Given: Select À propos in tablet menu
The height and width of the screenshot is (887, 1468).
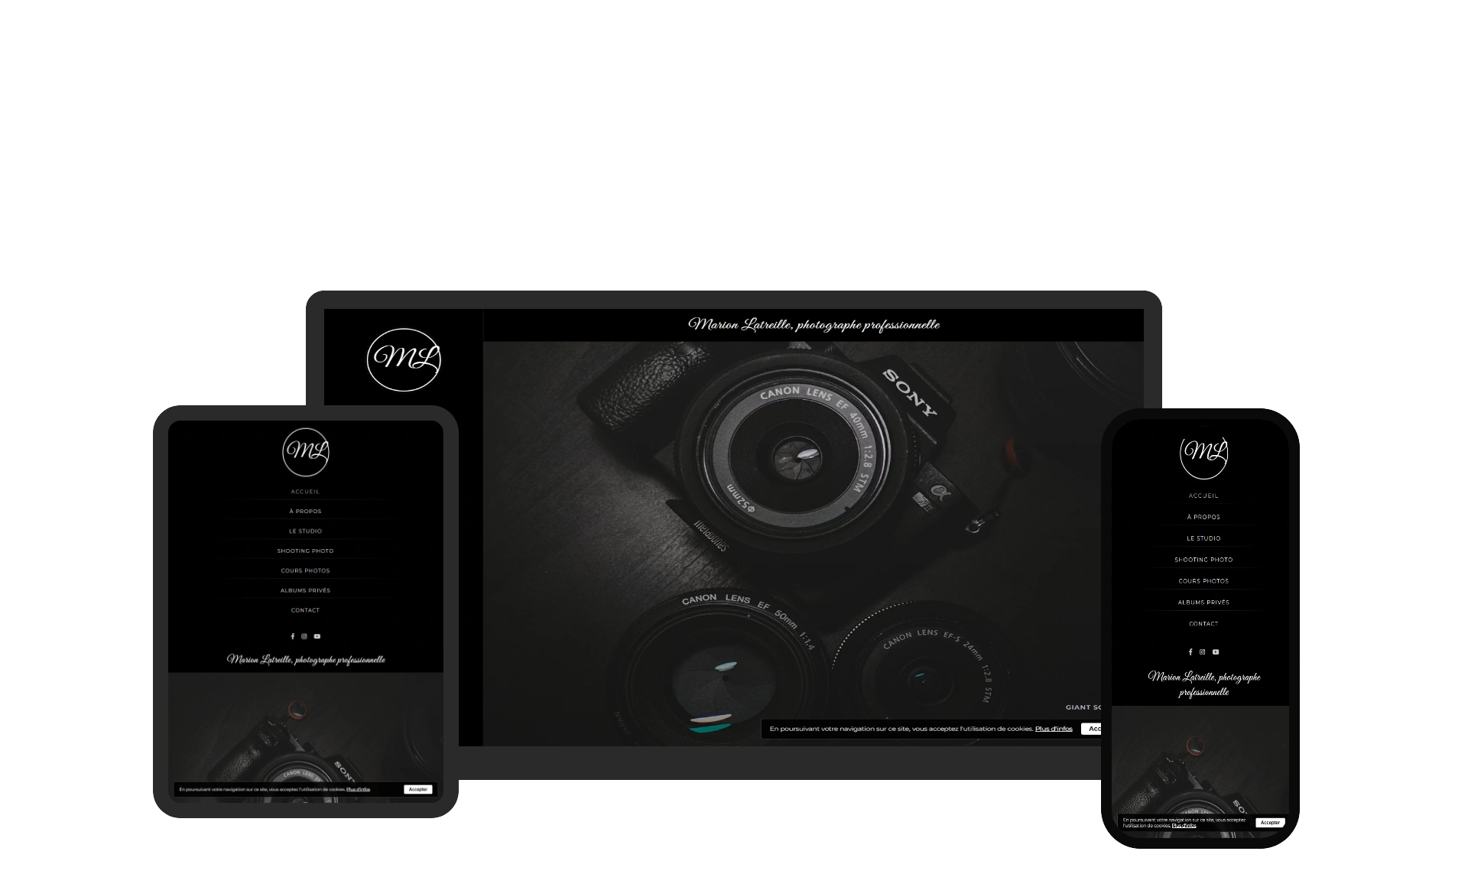Looking at the screenshot, I should [x=306, y=512].
